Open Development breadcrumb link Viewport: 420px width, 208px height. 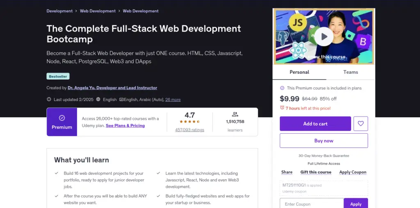[x=59, y=11]
